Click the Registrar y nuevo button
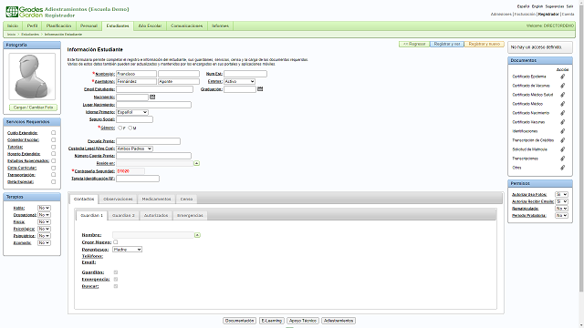 click(485, 44)
